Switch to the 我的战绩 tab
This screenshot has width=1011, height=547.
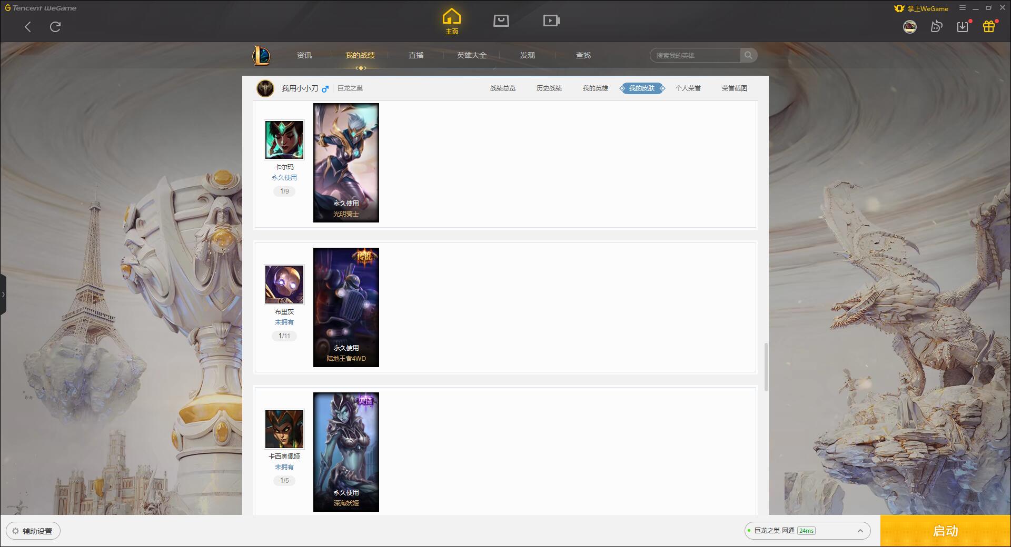(x=360, y=55)
